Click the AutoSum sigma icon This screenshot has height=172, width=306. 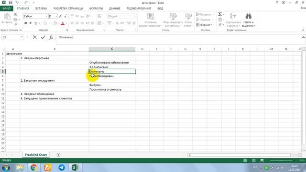coord(220,14)
